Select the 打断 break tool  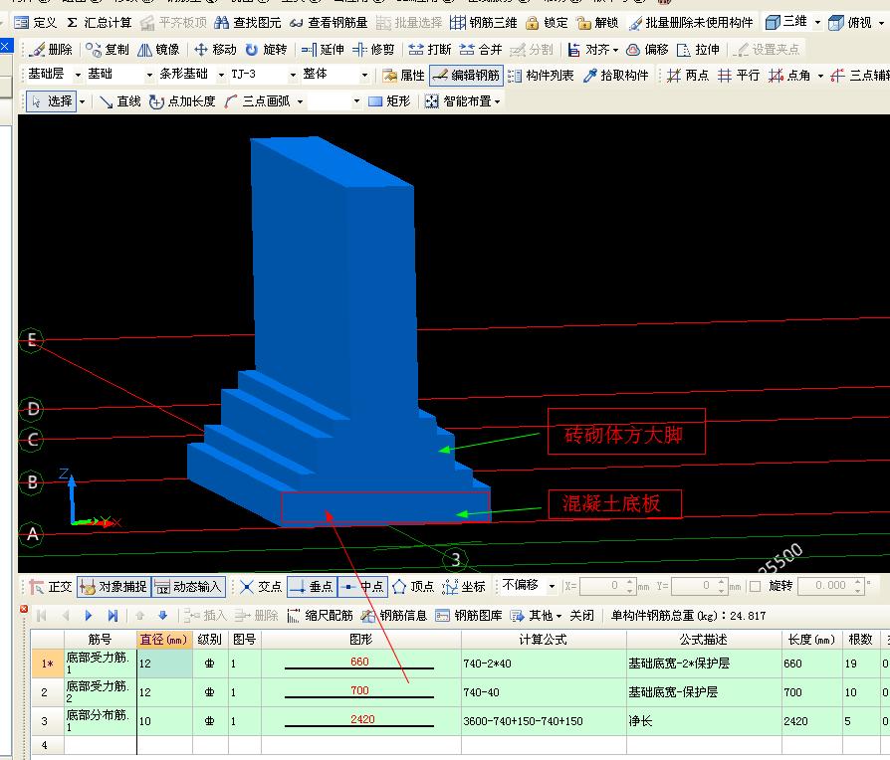click(x=430, y=50)
